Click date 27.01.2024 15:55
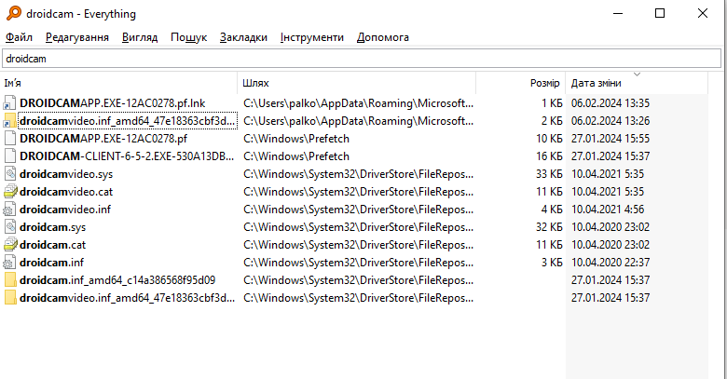 [610, 139]
